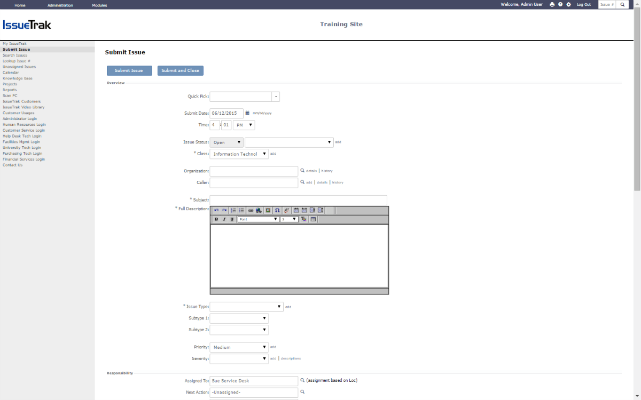
Task: Insert an image into the description
Action: pyautogui.click(x=268, y=210)
